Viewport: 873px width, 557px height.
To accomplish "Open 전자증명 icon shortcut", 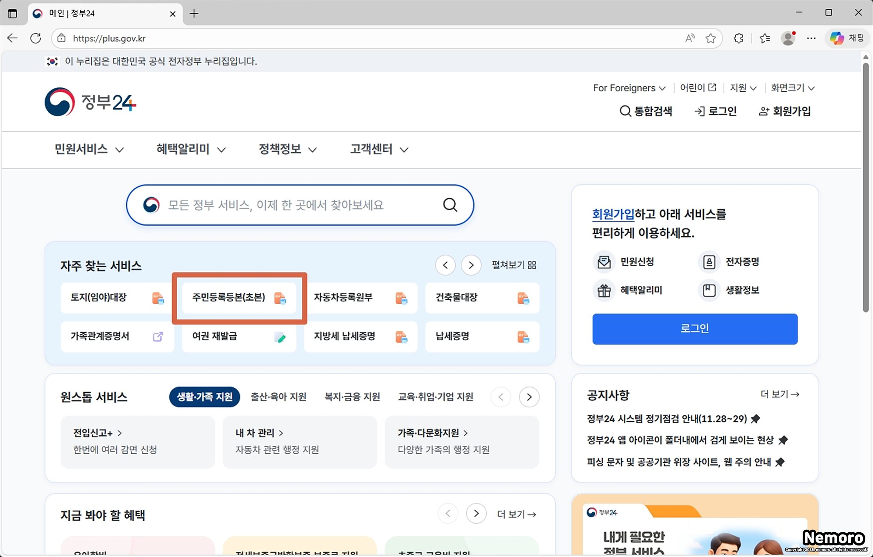I will (709, 262).
